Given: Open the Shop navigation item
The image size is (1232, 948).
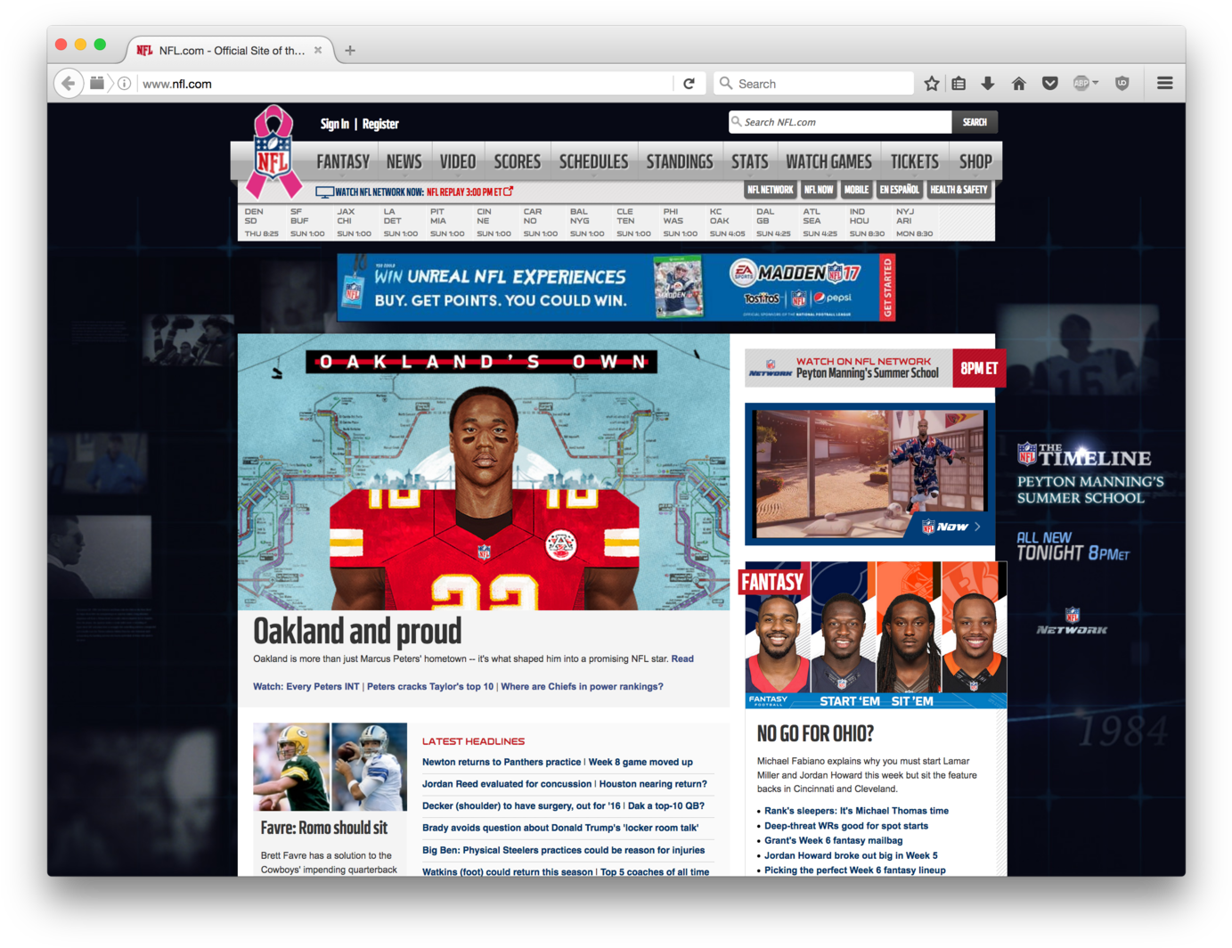Looking at the screenshot, I should (975, 162).
